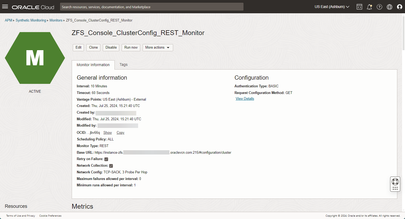
Task: Toggle the Retry on Failure checkbox
Action: pos(106,159)
